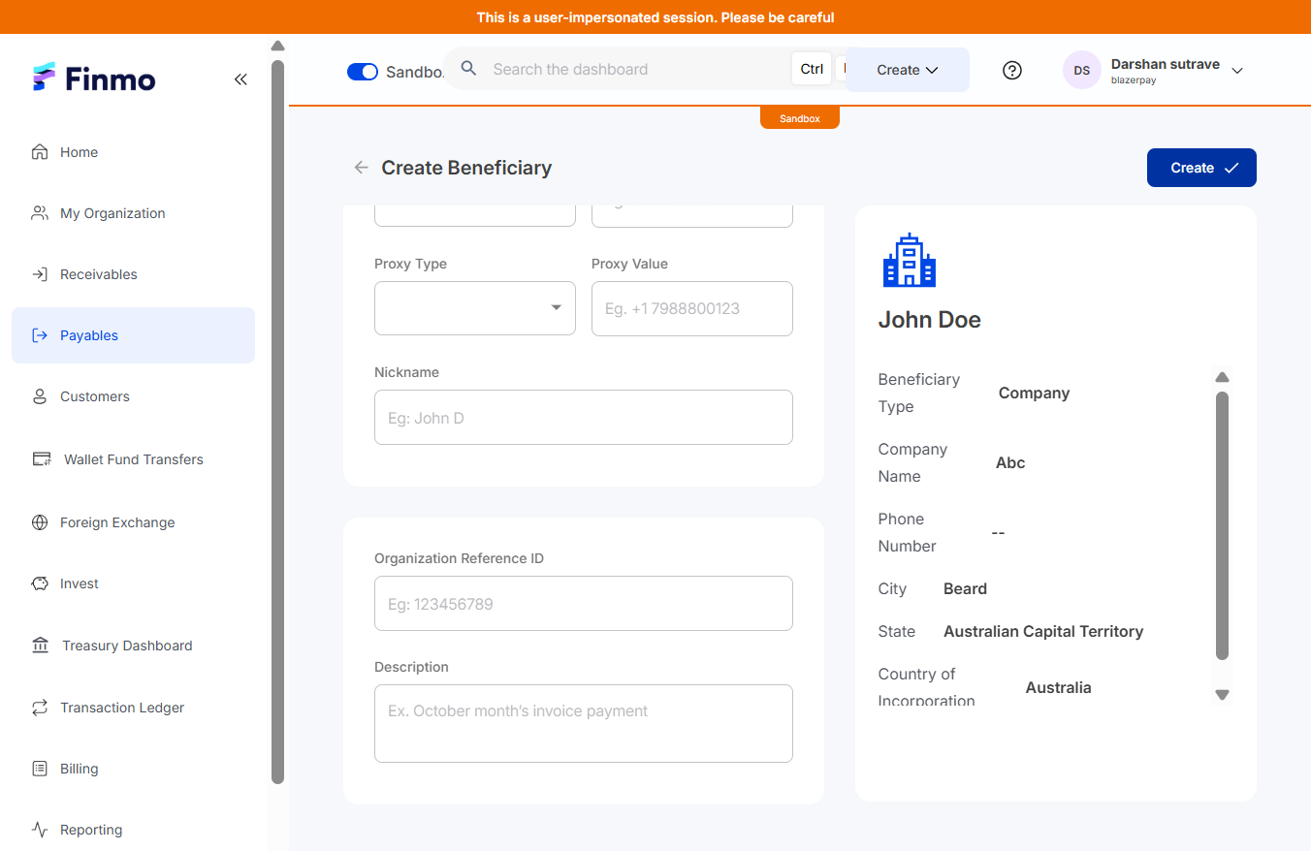The image size is (1311, 851).
Task: Click the Receivables arrow icon
Action: [x=40, y=274]
